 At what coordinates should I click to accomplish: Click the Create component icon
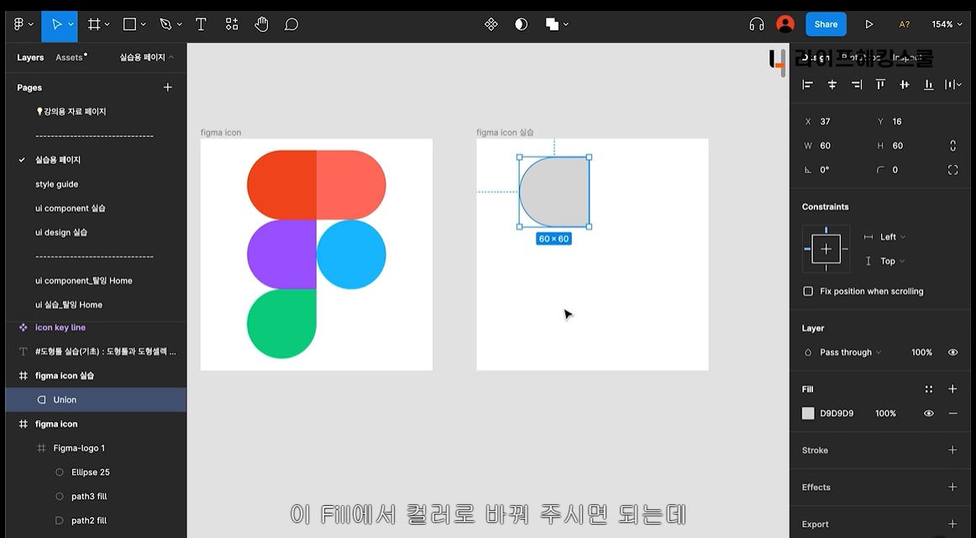click(x=491, y=24)
